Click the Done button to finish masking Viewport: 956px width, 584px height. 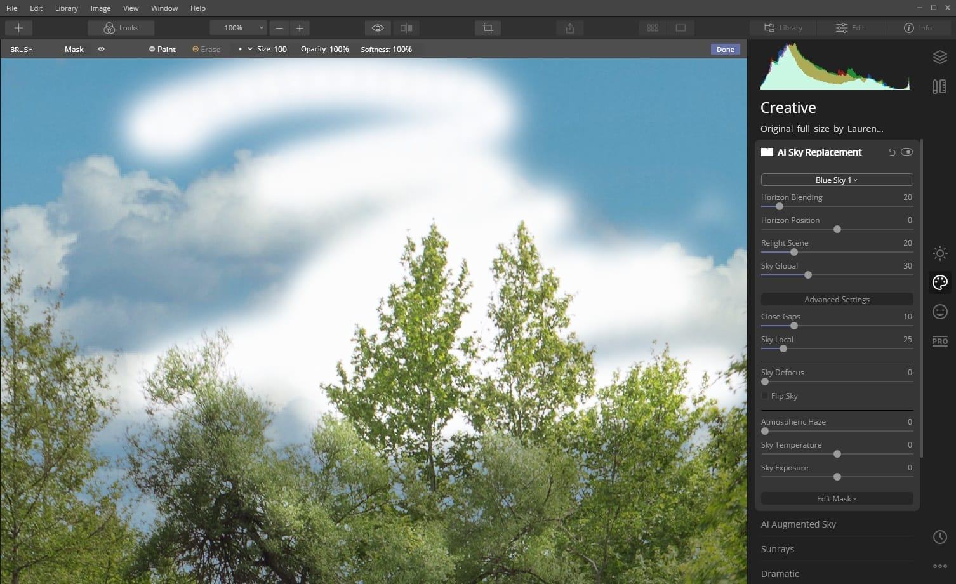[x=724, y=49]
